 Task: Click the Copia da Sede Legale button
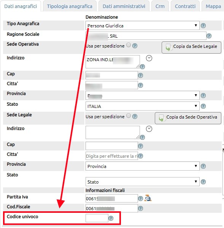pos(191,47)
